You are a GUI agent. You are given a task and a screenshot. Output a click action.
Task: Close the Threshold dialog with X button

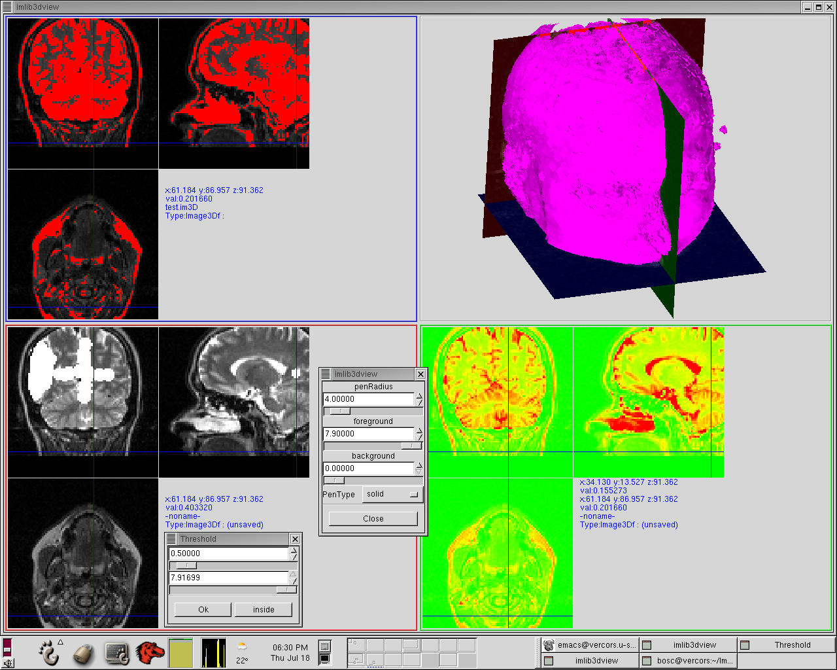tap(295, 539)
